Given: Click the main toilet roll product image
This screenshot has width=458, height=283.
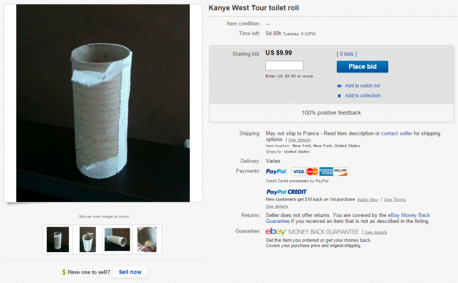Looking at the screenshot, I should pos(103,103).
